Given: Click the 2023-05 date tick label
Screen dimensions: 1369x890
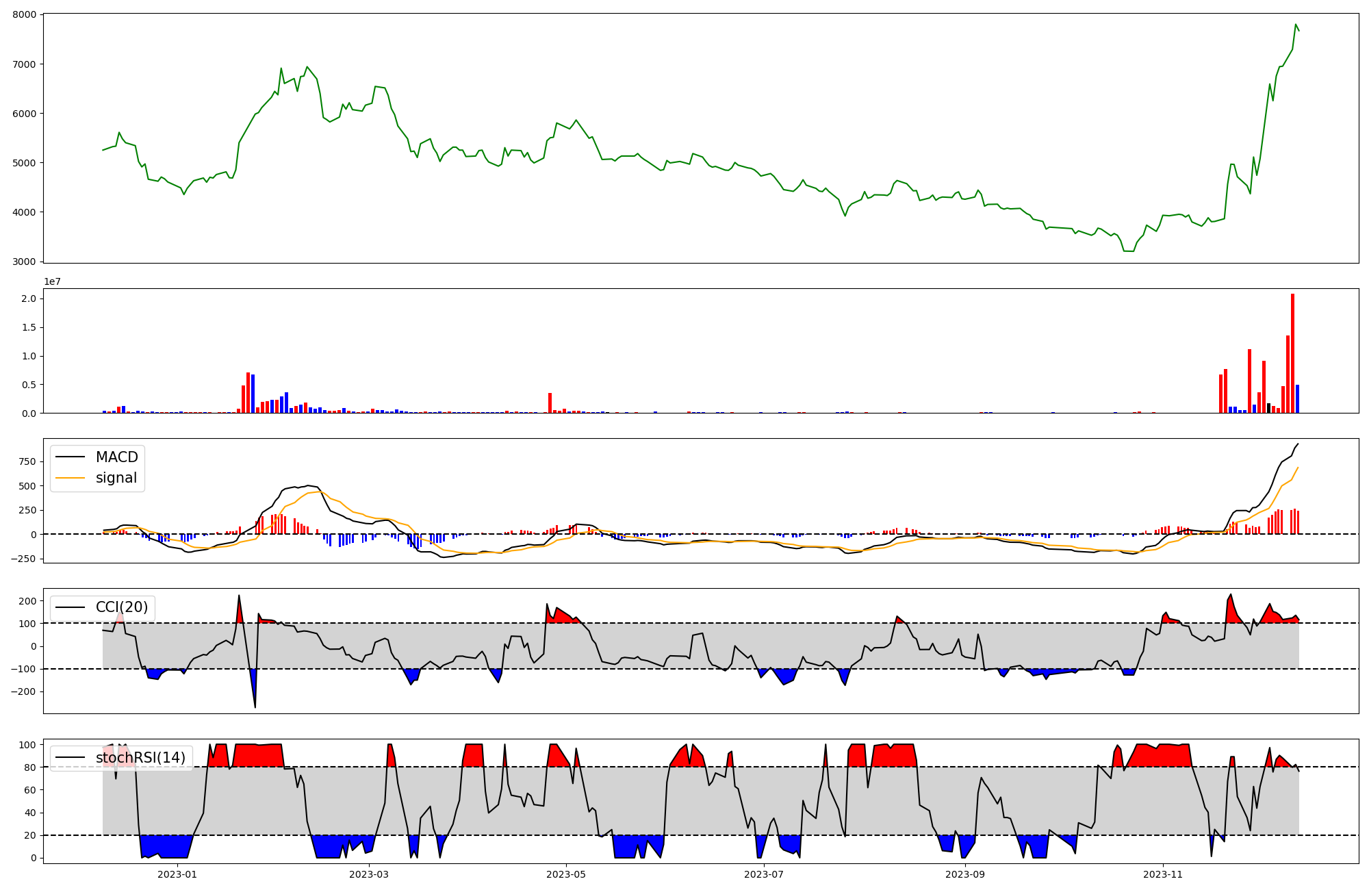Looking at the screenshot, I should pyautogui.click(x=566, y=874).
